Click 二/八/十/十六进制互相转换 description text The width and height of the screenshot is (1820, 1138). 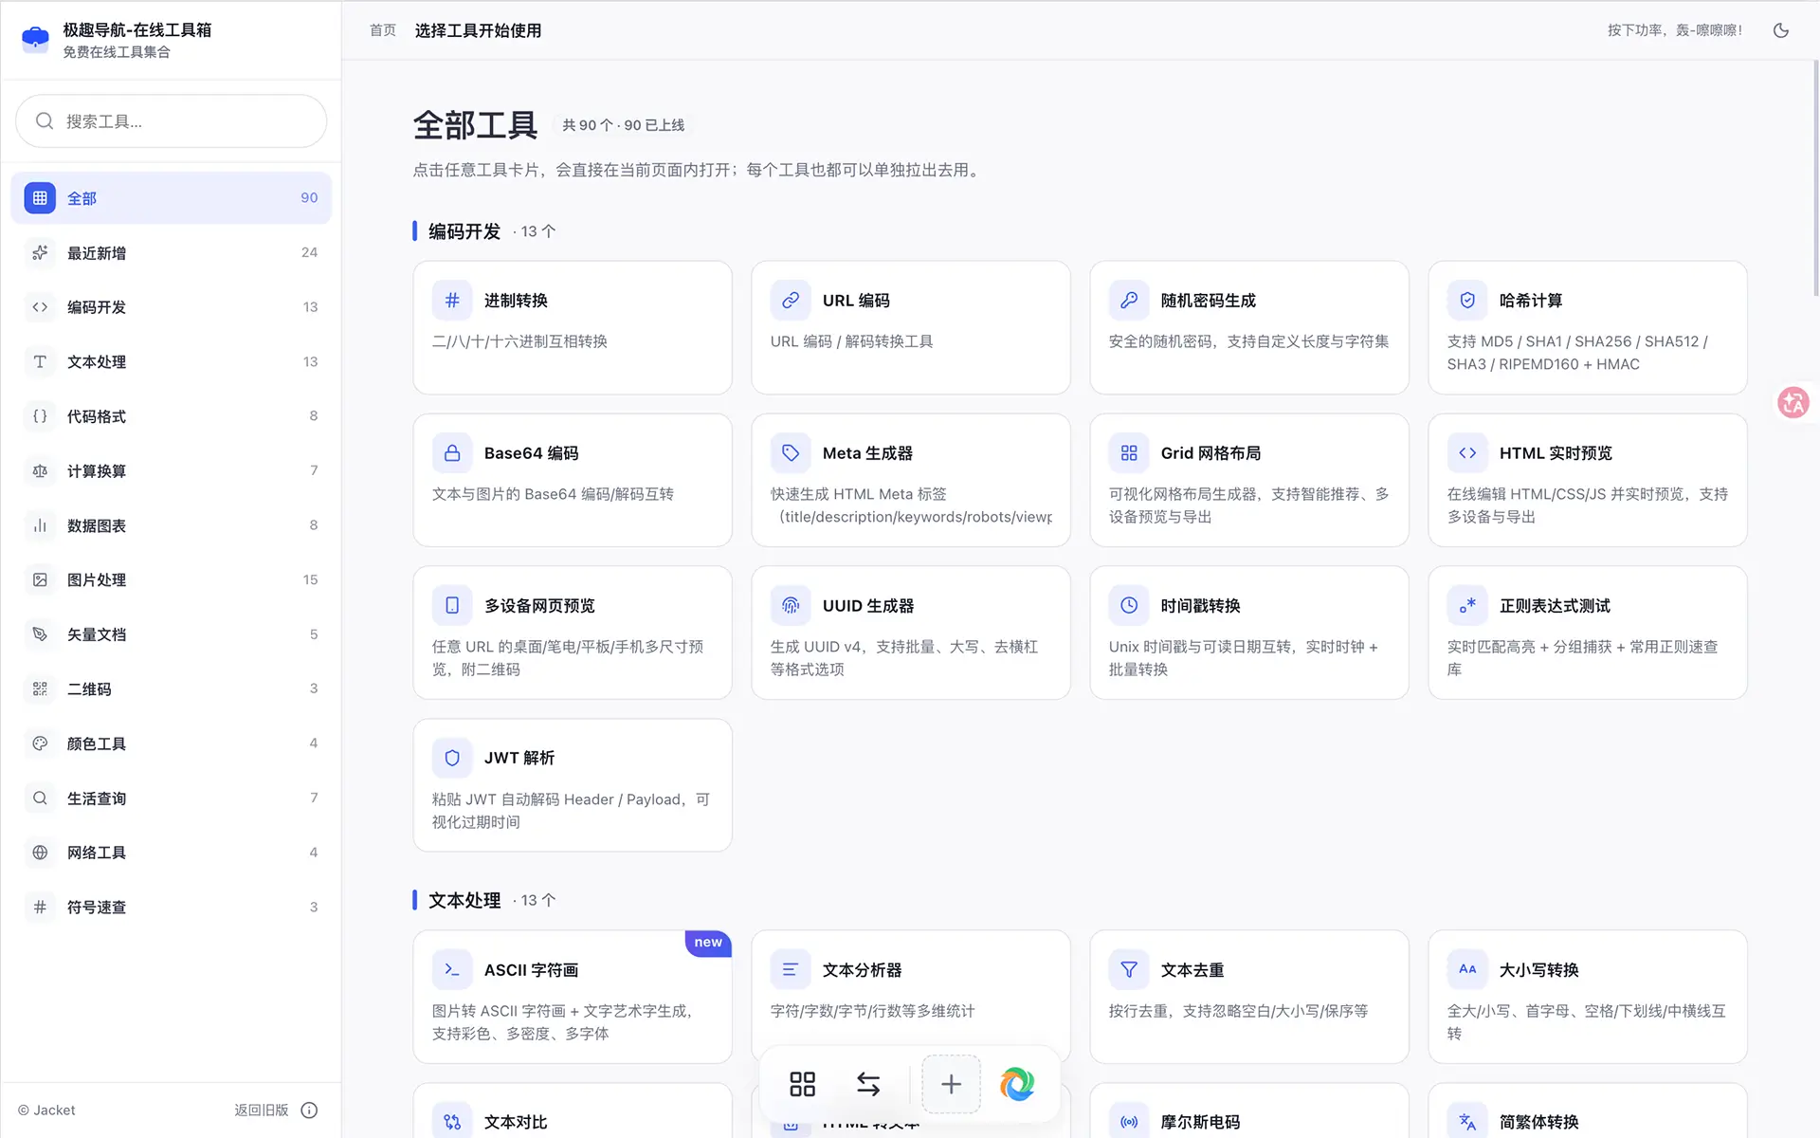[519, 341]
